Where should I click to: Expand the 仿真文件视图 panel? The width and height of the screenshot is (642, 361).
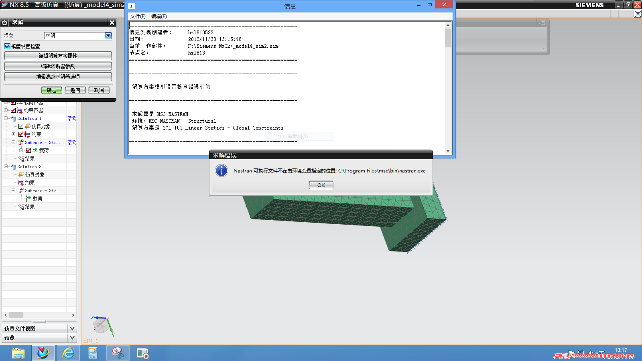pyautogui.click(x=72, y=329)
